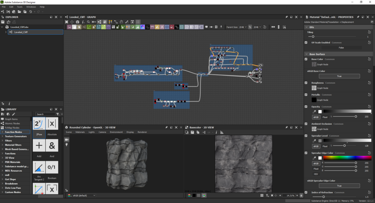
Task: Open the Materials menu in 3D view
Action: (80, 132)
